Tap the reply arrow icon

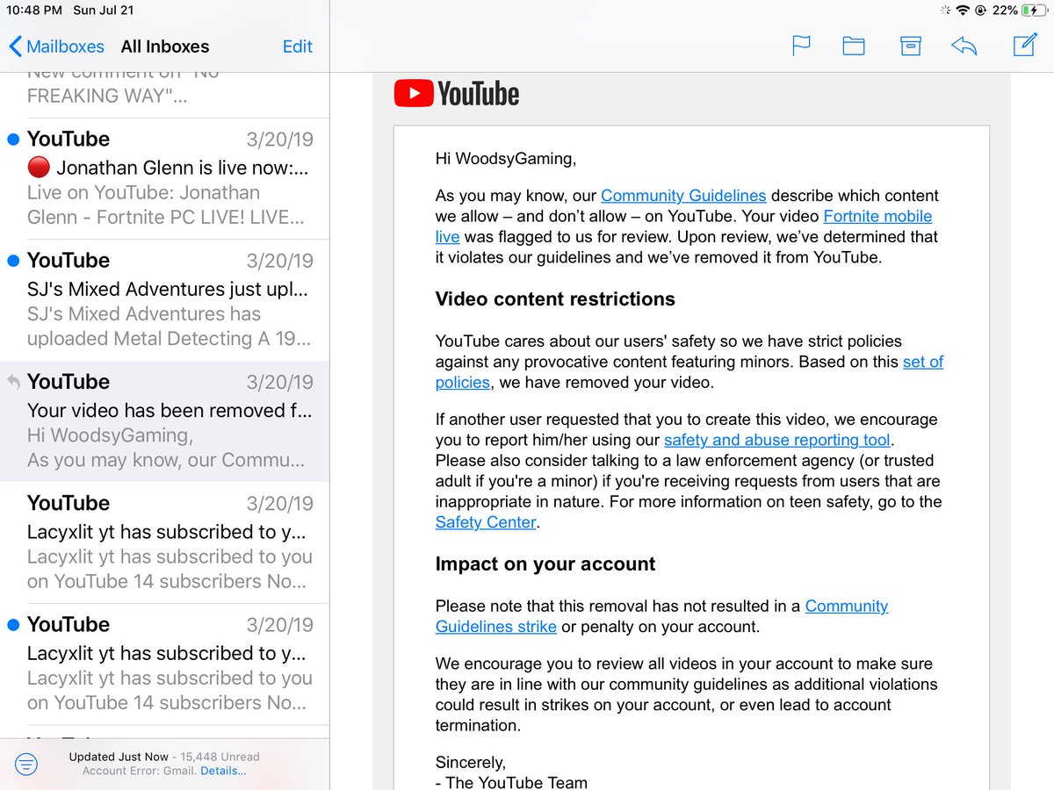click(964, 46)
